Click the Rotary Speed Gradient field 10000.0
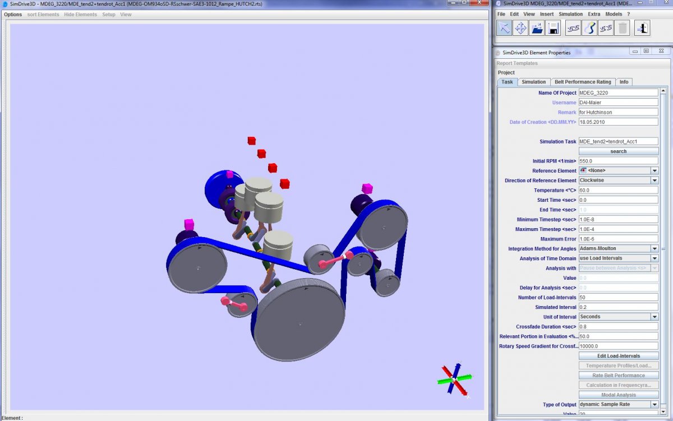The height and width of the screenshot is (421, 673). click(618, 346)
